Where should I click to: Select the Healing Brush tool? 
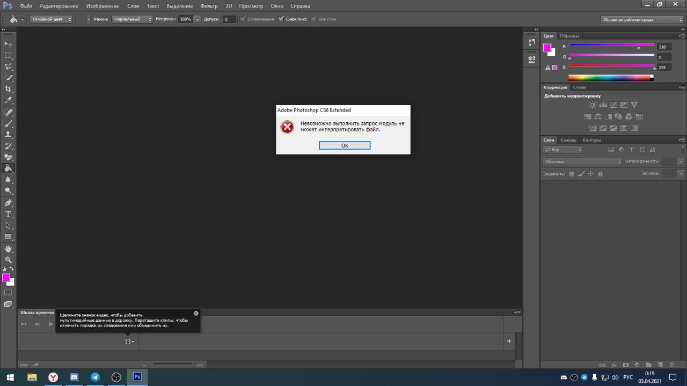tap(8, 113)
